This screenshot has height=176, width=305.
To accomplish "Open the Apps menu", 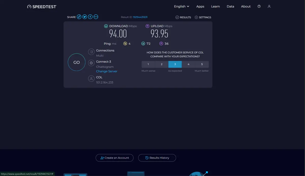I will 200,6.
